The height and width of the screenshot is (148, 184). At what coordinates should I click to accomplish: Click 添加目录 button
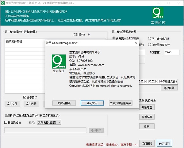point(31,104)
